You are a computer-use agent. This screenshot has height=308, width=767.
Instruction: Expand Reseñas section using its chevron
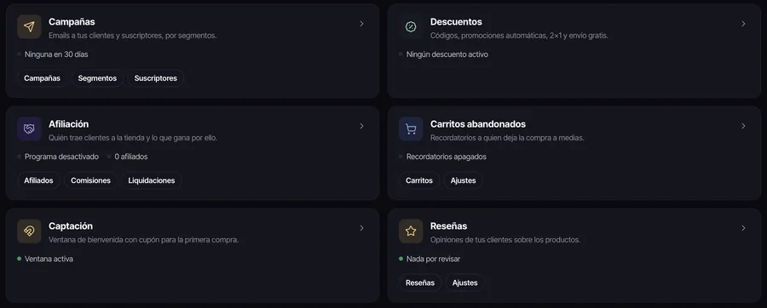(x=743, y=228)
